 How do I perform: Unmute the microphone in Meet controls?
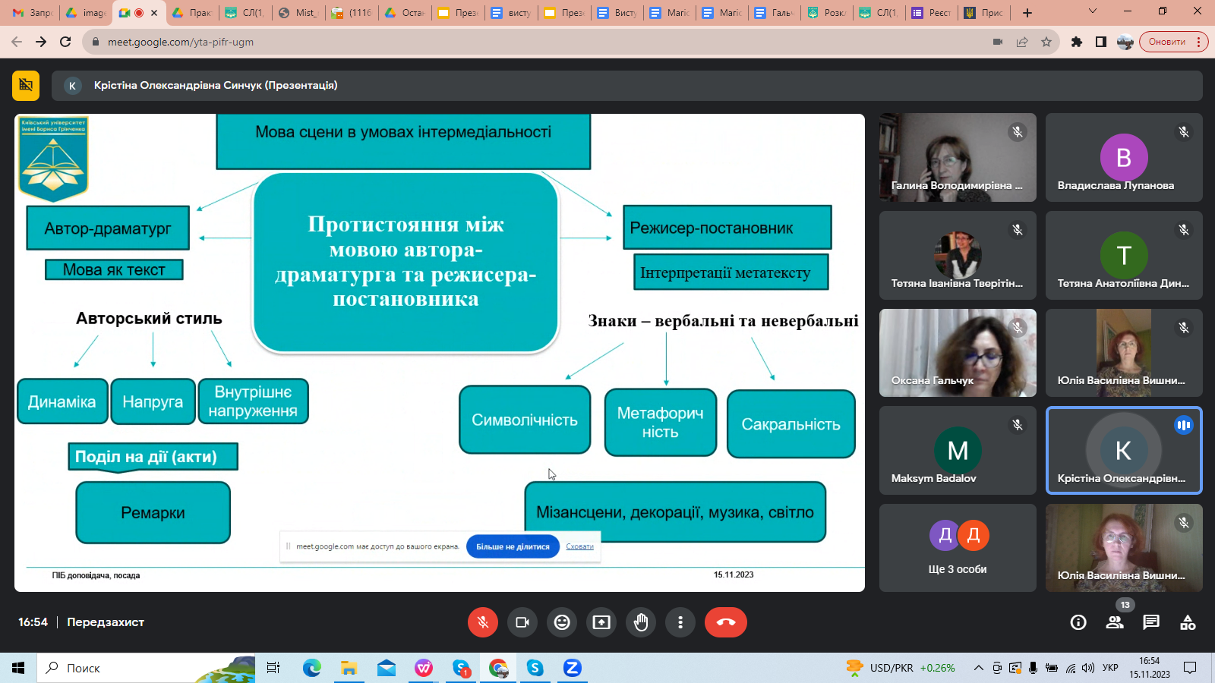[482, 622]
